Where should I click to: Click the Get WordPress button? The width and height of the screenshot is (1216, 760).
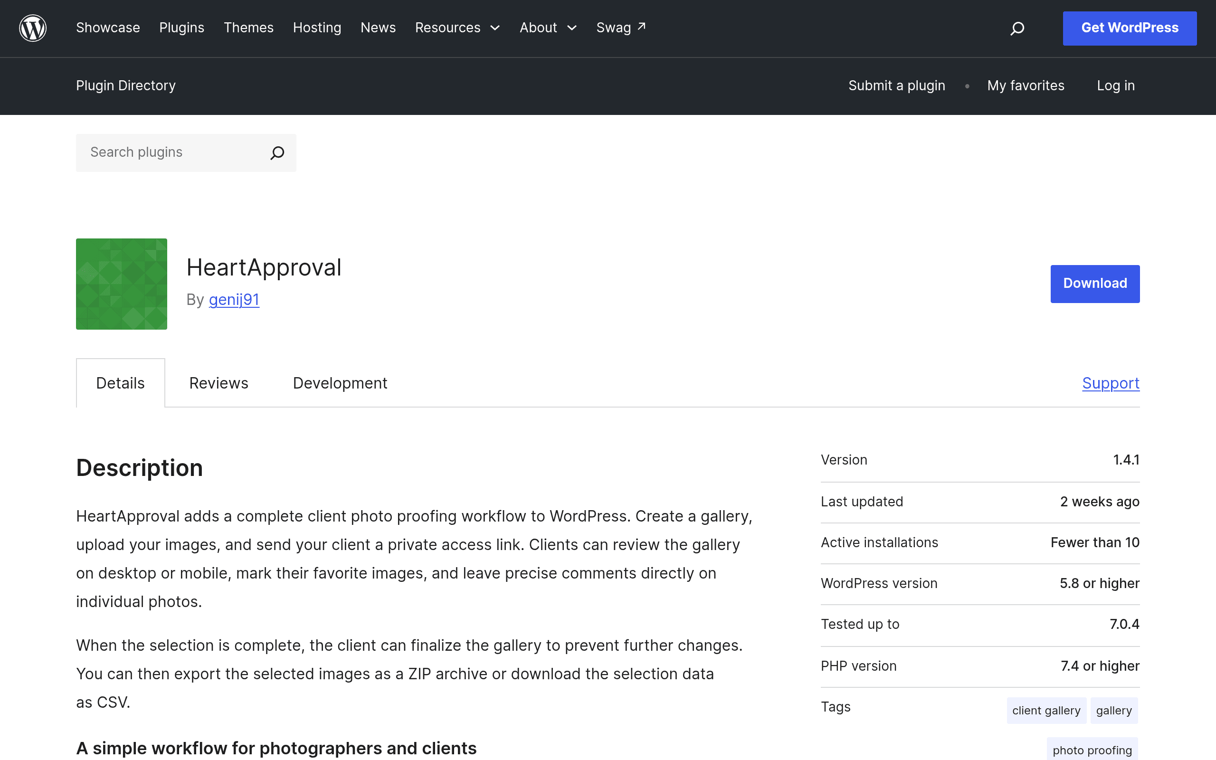(x=1130, y=28)
